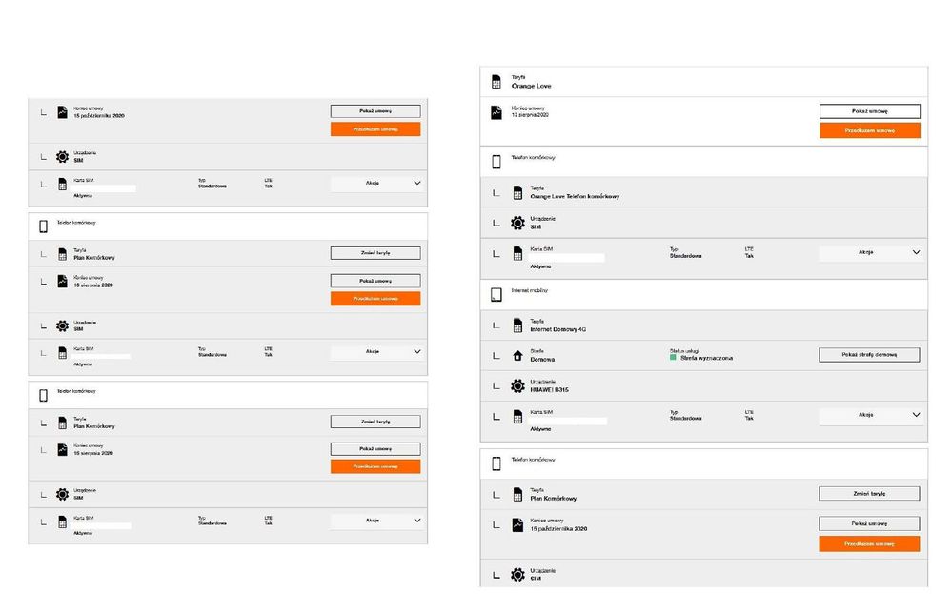This screenshot has height=610, width=952.
Task: Show the contract ending 13 sierpnia 2022
Action: [x=869, y=111]
